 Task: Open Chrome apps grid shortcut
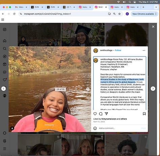pos(3,19)
